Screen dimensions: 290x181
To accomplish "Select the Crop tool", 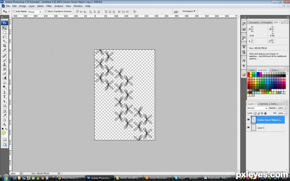I will pos(4,46).
